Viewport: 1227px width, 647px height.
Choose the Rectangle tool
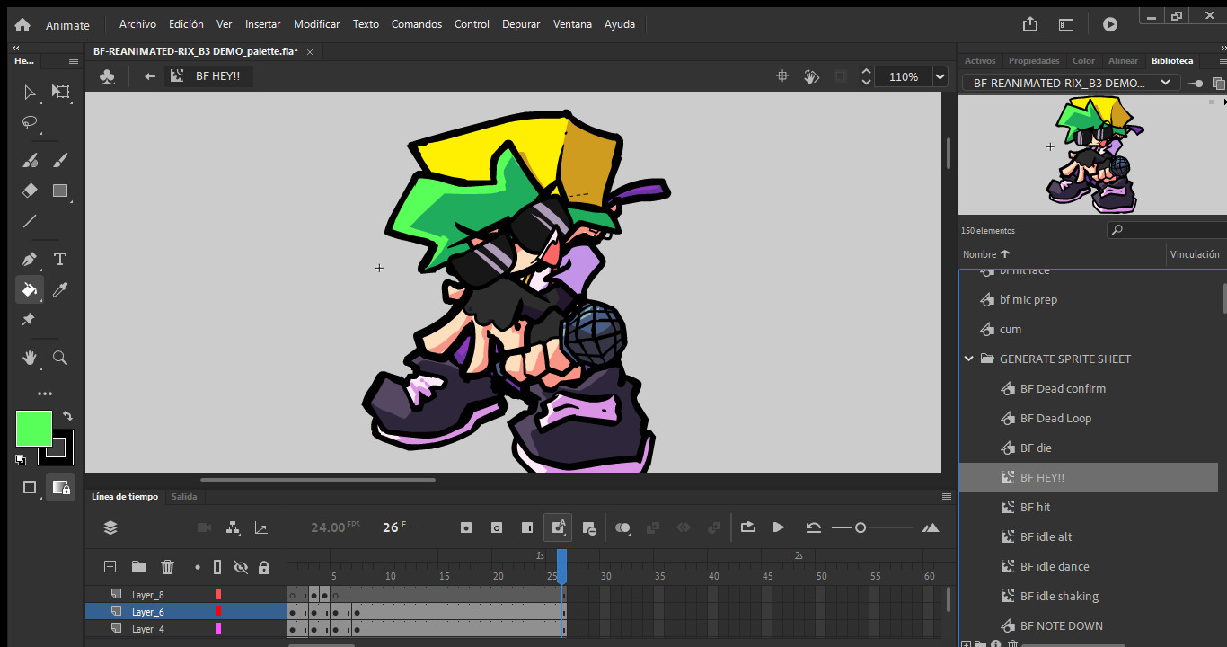[x=60, y=191]
